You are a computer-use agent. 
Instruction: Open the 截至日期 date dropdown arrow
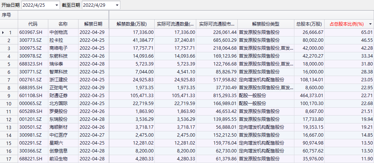[x=117, y=5]
